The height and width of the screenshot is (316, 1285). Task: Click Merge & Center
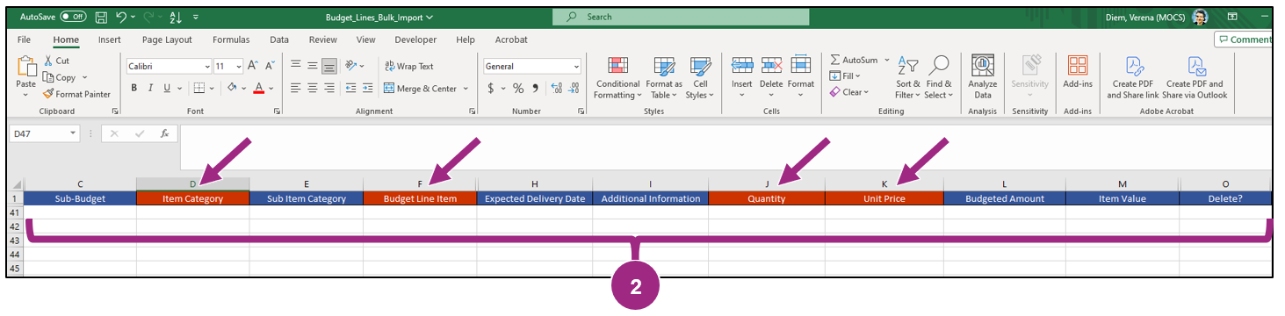421,88
